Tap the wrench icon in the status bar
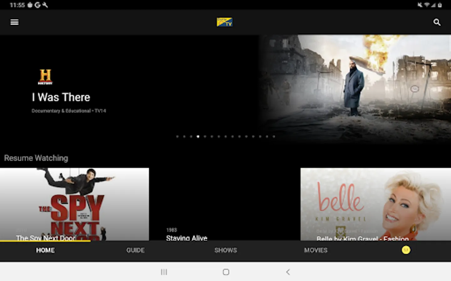The width and height of the screenshot is (451, 281). point(45,5)
